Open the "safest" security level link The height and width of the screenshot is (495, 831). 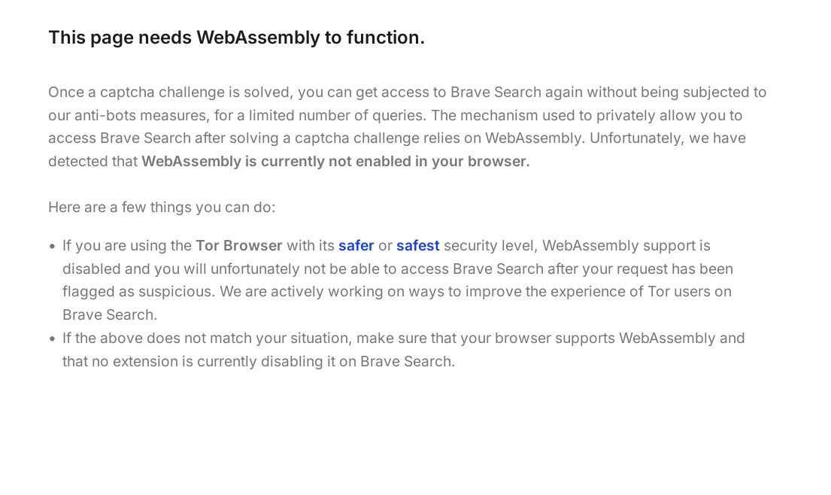417,246
